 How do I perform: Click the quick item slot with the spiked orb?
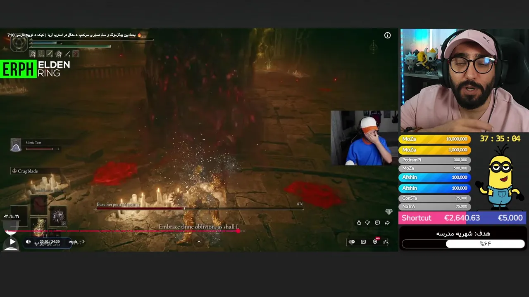(x=58, y=216)
